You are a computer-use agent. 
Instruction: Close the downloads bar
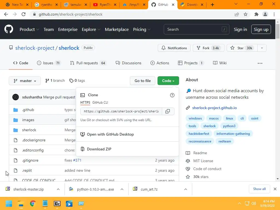tap(275, 189)
